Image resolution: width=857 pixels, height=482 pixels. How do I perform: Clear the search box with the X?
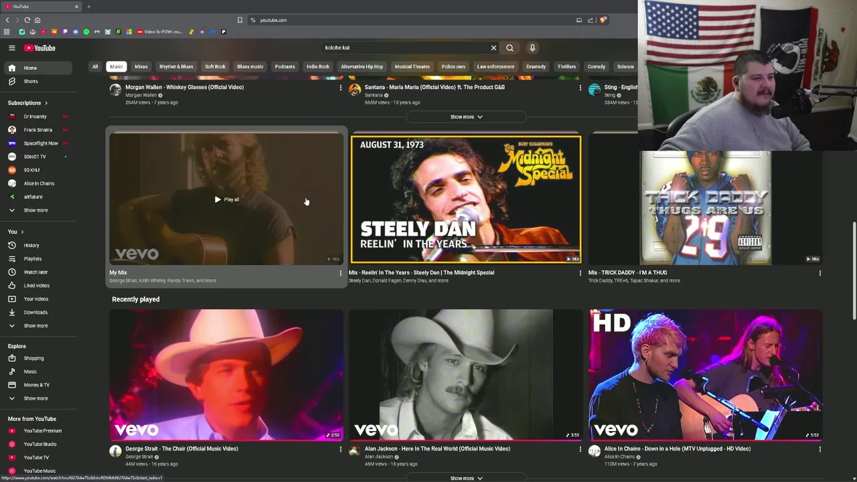pos(493,48)
